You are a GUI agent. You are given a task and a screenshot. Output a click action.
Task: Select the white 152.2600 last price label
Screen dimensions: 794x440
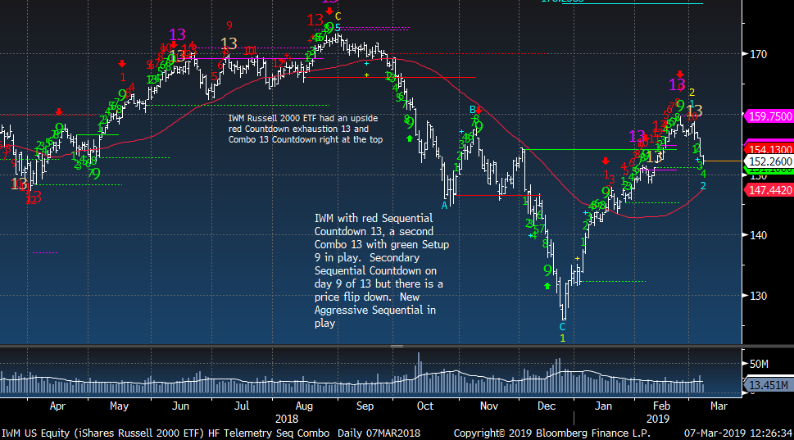[769, 161]
